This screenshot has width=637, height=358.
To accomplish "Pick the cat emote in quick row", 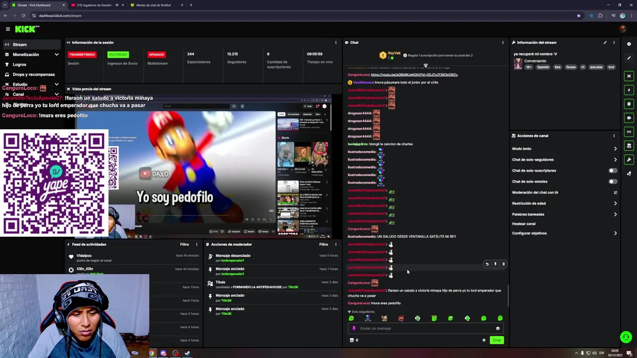I will tap(384, 318).
